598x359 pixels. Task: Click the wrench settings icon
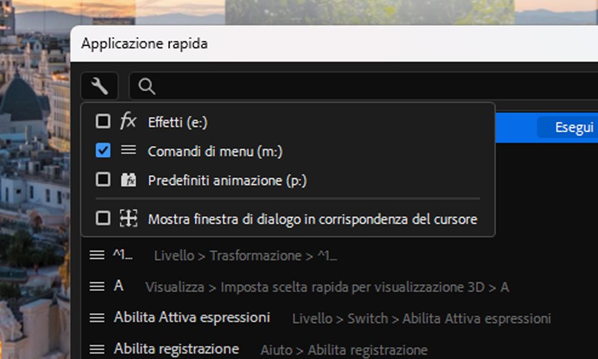pyautogui.click(x=99, y=86)
